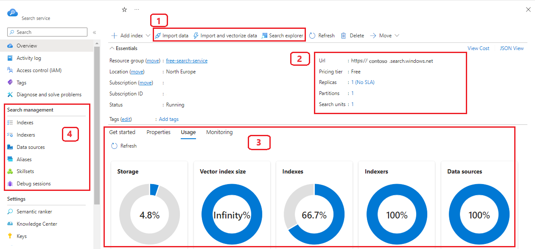Switch to the Properties tab
This screenshot has height=249, width=535.
click(158, 132)
